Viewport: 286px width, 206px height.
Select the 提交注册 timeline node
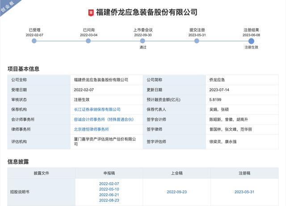pos(197,41)
